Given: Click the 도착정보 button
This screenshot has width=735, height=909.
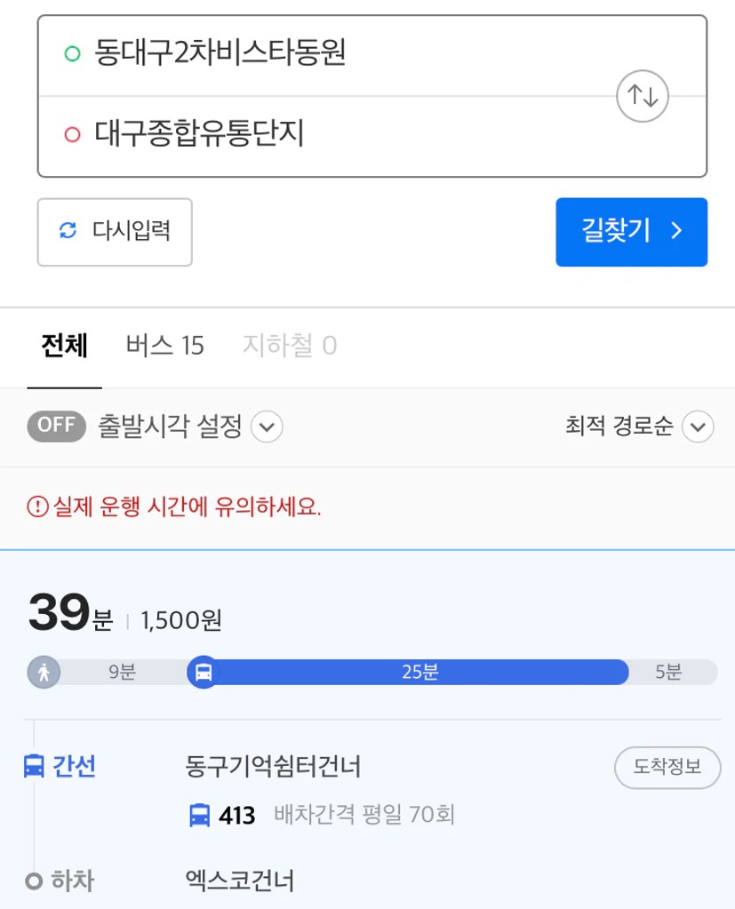Looking at the screenshot, I should coord(667,768).
